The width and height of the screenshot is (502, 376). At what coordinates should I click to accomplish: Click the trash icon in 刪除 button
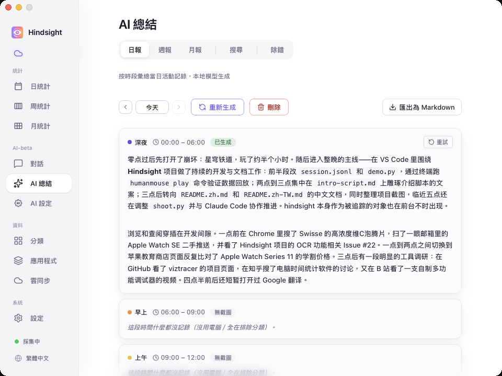[x=261, y=107]
